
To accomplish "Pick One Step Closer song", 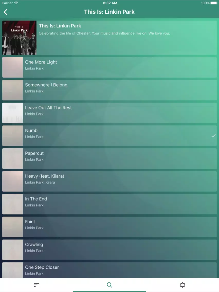I will point(109,270).
